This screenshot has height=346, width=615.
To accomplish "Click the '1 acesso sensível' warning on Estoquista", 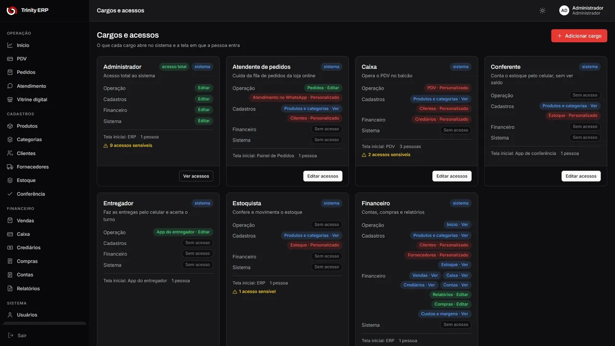I will [x=254, y=292].
